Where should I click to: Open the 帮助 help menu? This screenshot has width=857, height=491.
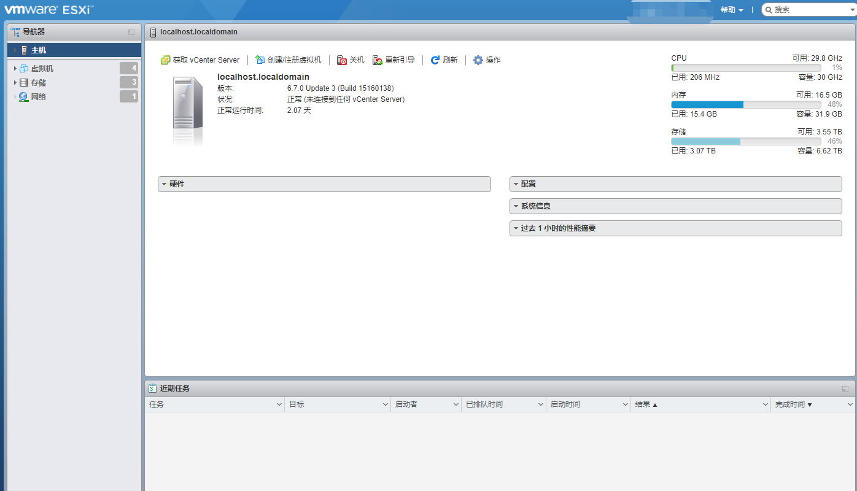732,10
